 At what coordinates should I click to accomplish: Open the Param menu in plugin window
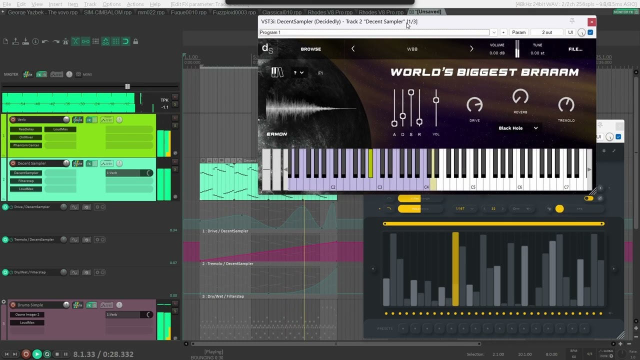[x=518, y=32]
